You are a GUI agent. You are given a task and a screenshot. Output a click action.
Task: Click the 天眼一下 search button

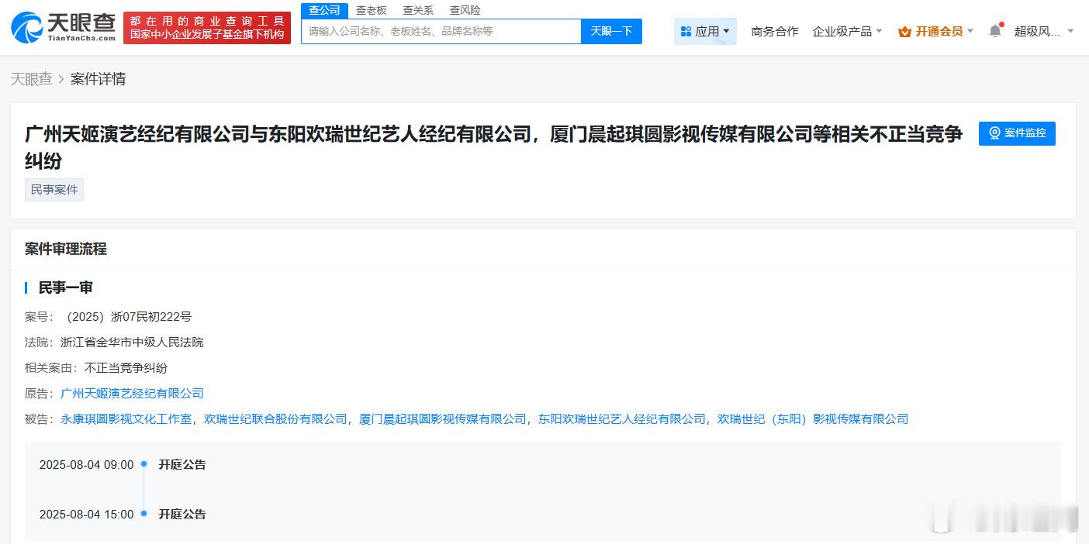click(x=611, y=31)
